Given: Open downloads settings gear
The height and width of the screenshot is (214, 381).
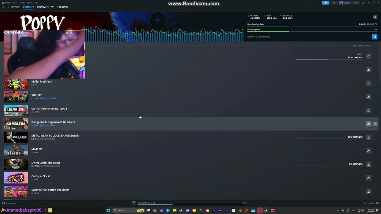Looking at the screenshot, I should (x=375, y=17).
